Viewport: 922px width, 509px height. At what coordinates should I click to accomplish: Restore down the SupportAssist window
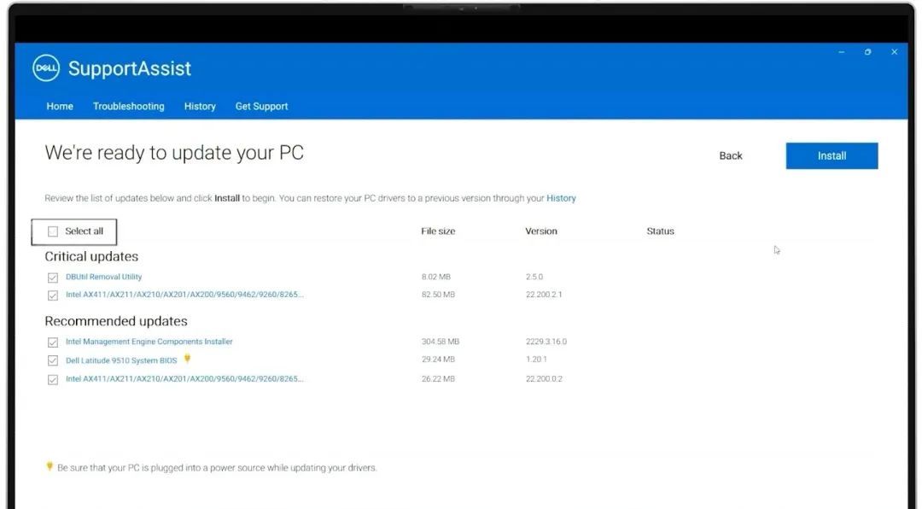pyautogui.click(x=867, y=52)
